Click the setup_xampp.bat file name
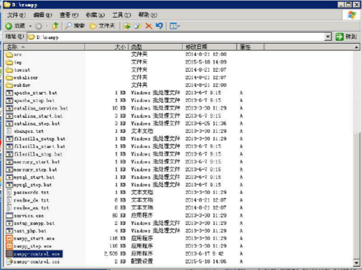Image resolution: width=362 pixels, height=270 pixels. pos(34,223)
